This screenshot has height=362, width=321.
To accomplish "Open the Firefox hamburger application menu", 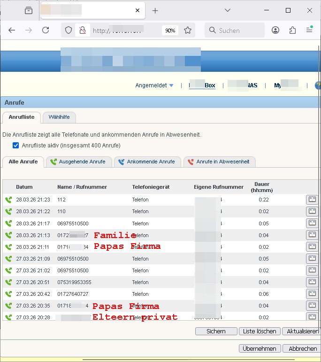I will [309, 30].
